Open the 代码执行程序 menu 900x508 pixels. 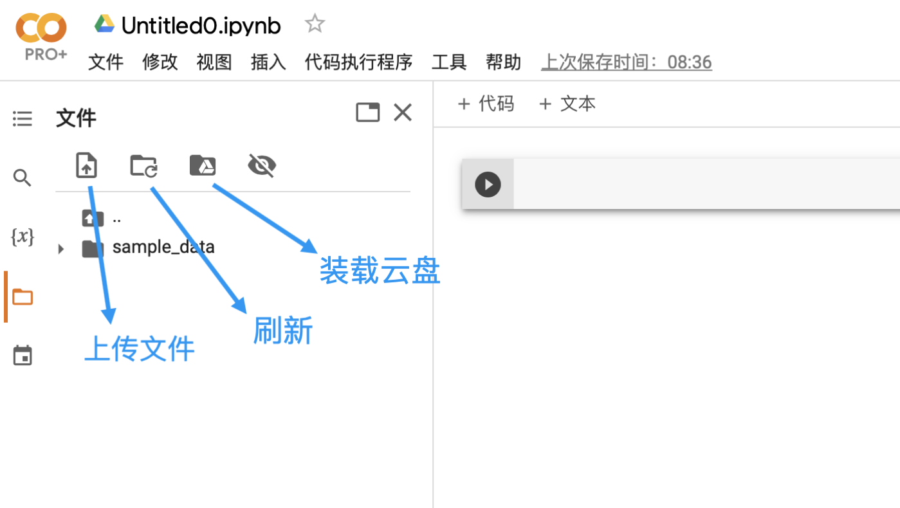pos(358,62)
